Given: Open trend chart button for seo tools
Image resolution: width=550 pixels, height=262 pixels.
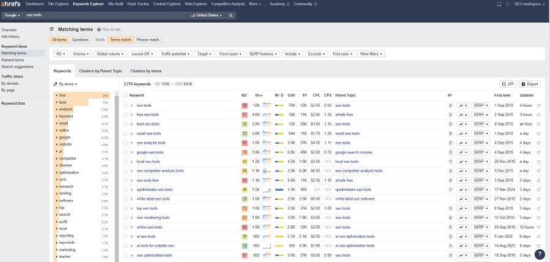Looking at the screenshot, I should [463, 105].
